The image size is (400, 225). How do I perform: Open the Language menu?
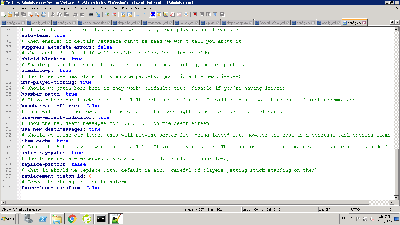65,8
